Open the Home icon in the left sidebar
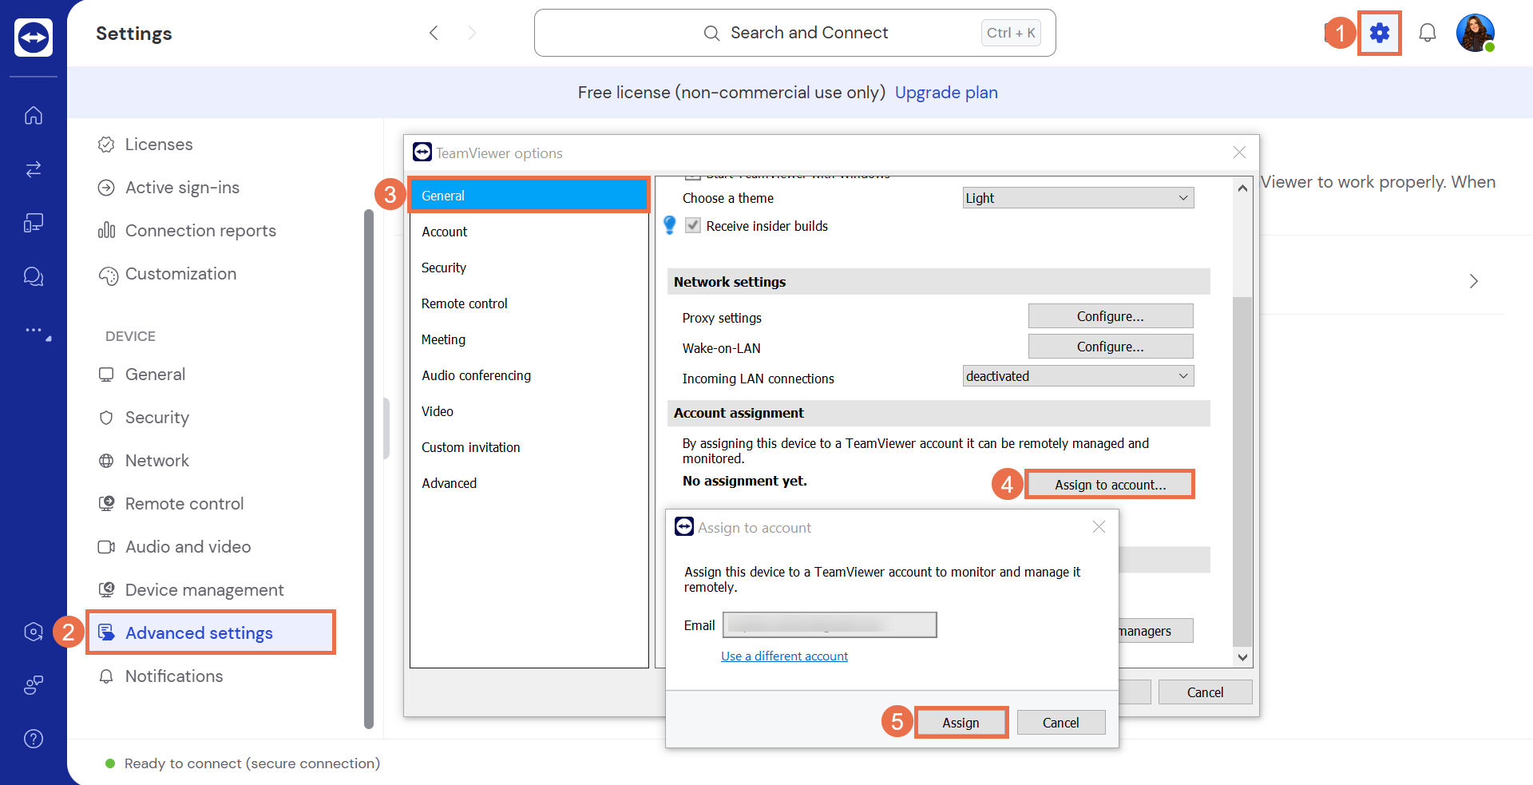The image size is (1533, 785). point(34,115)
